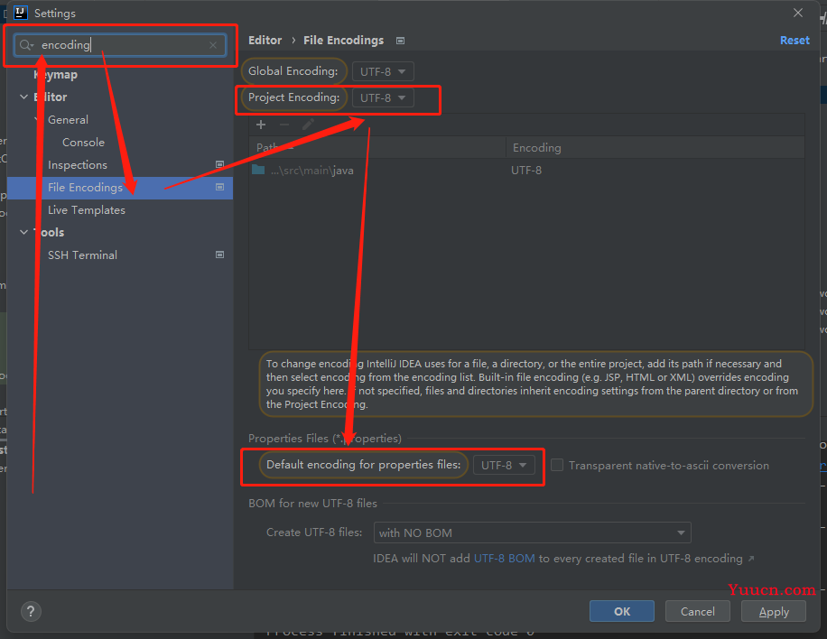Click project-level icon next to File Encodings row
Image resolution: width=827 pixels, height=639 pixels.
[x=220, y=187]
